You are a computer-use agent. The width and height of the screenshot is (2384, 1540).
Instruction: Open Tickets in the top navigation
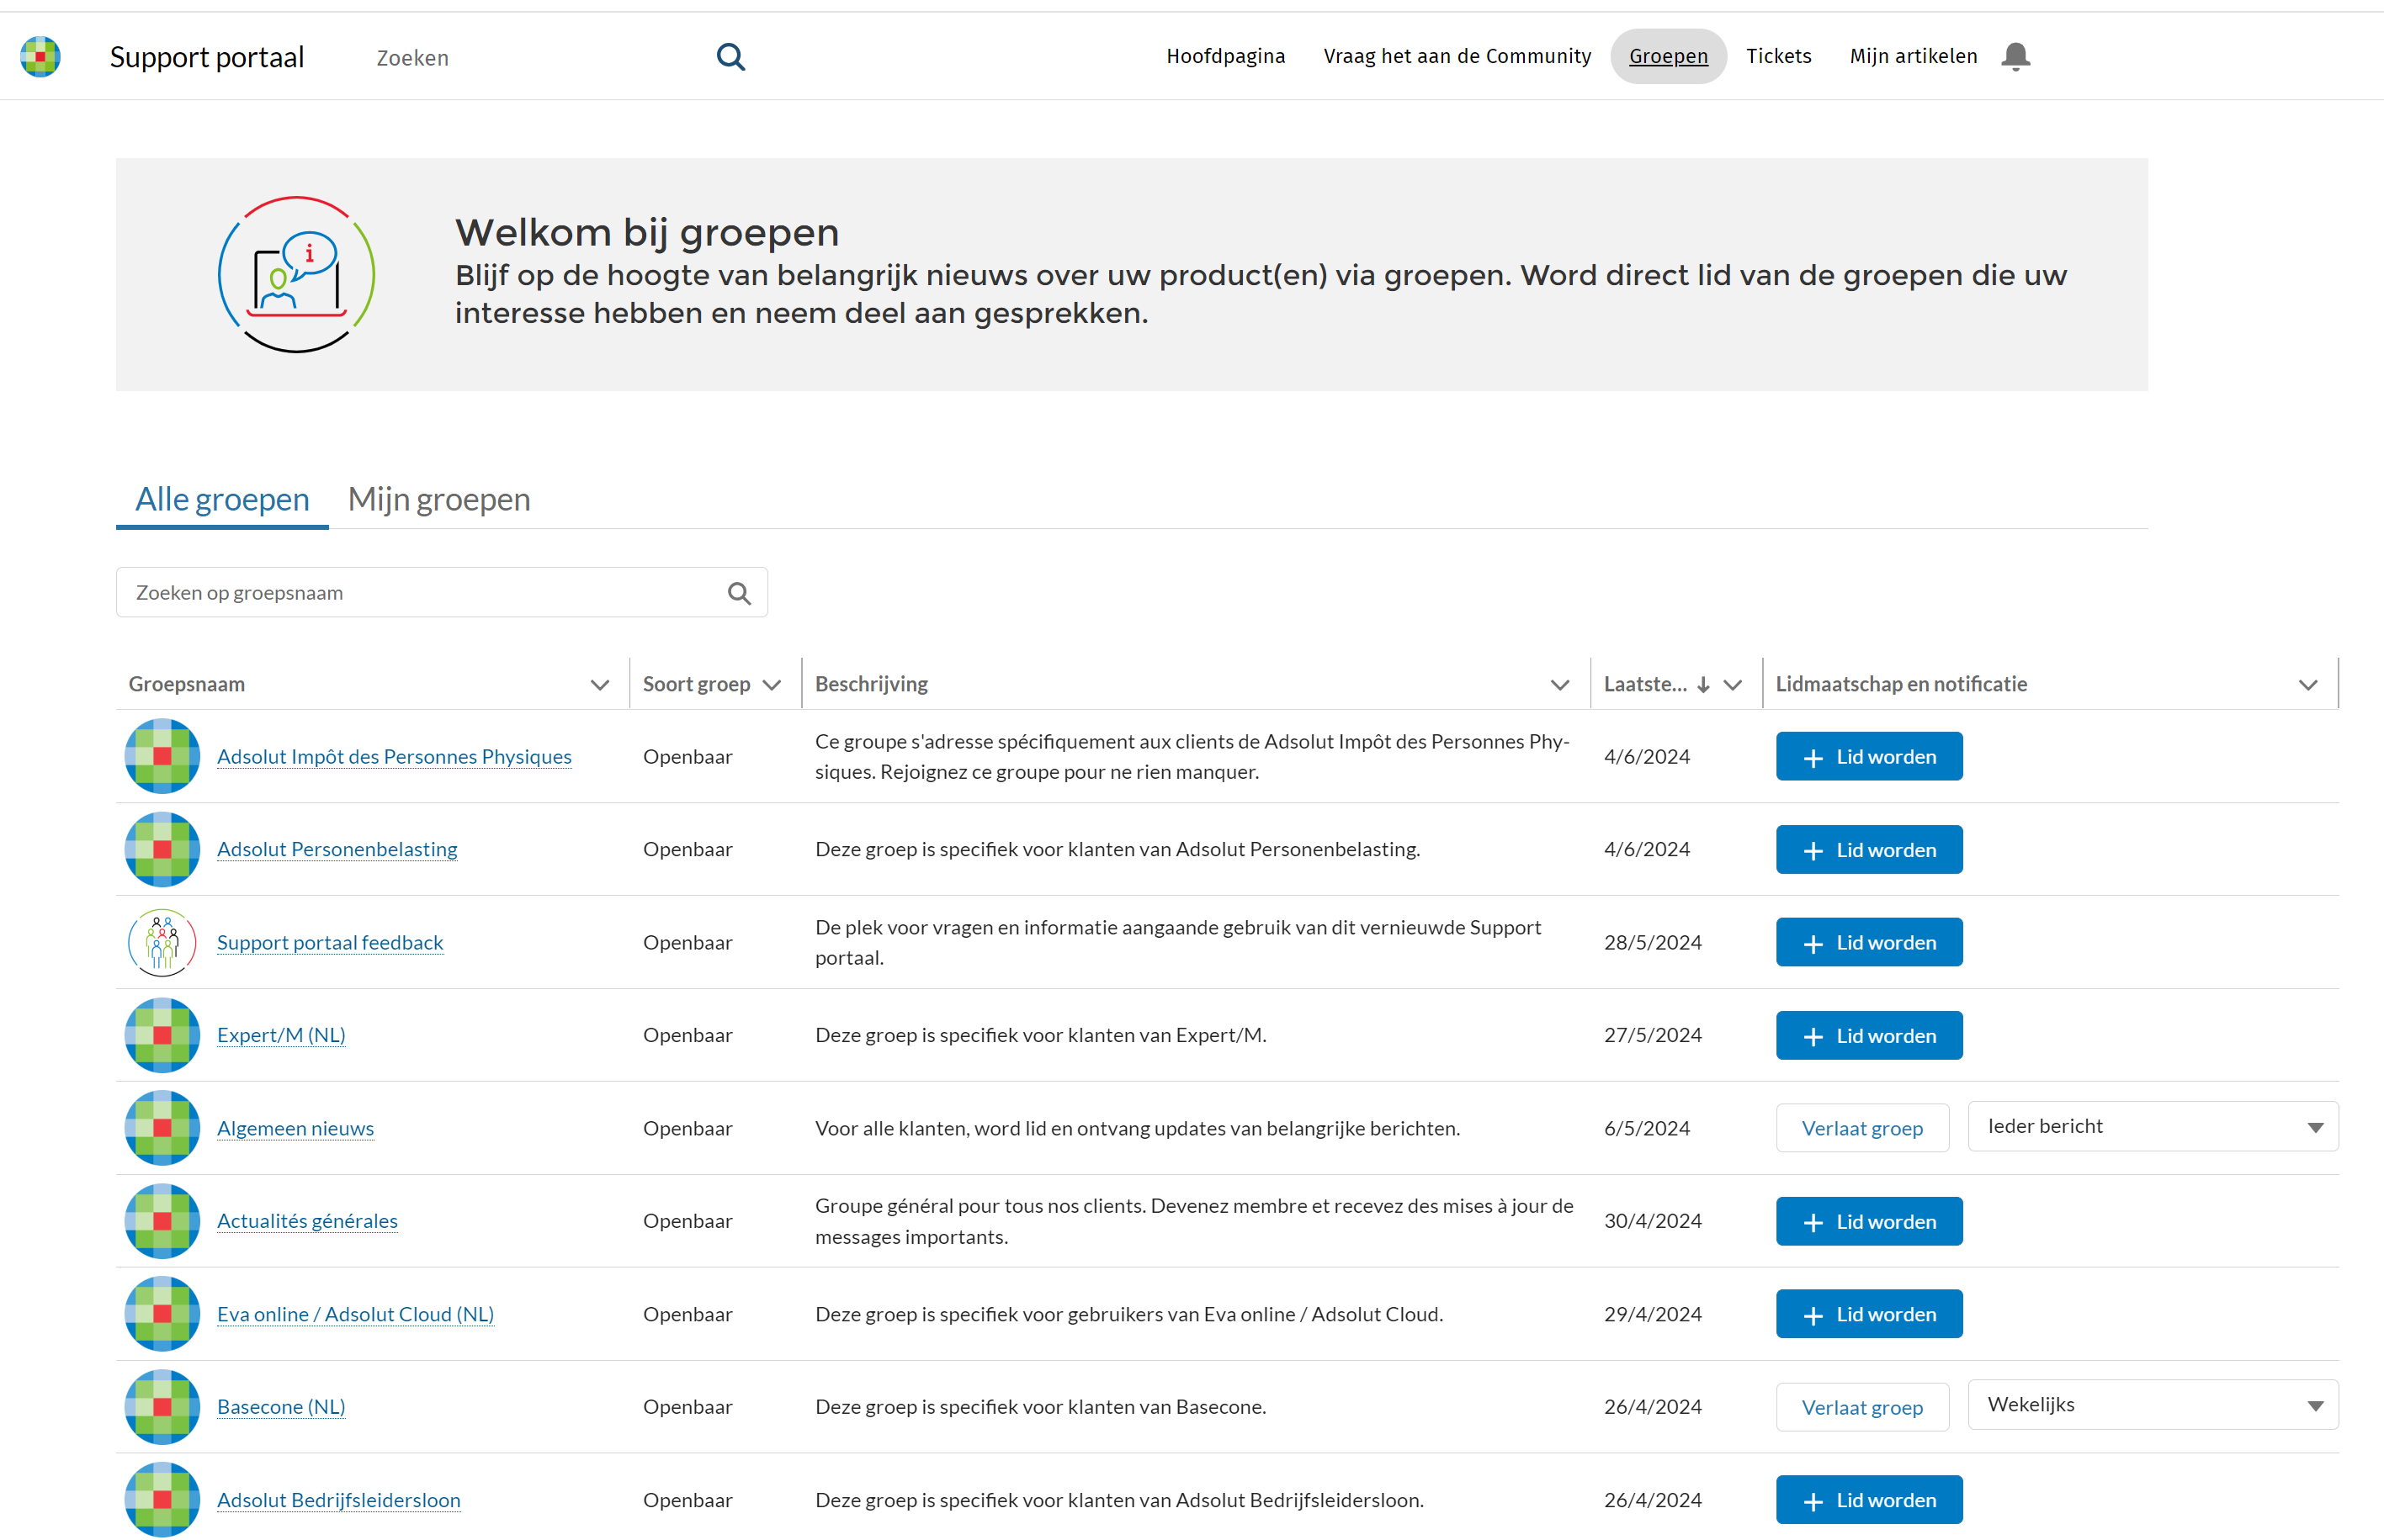1778,56
